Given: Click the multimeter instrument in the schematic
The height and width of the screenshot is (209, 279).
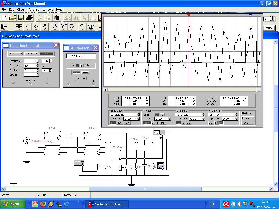Looking at the screenshot, I should pos(161,166).
